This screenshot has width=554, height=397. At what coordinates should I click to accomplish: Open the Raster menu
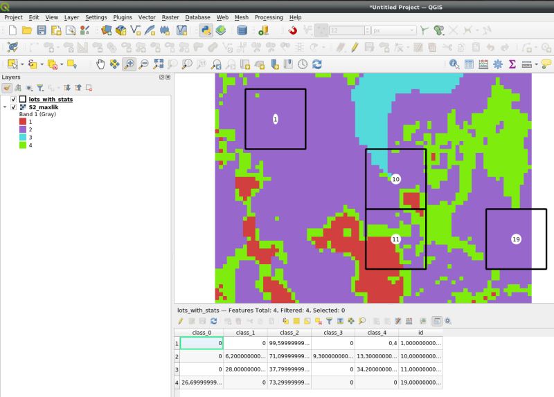[x=170, y=17]
